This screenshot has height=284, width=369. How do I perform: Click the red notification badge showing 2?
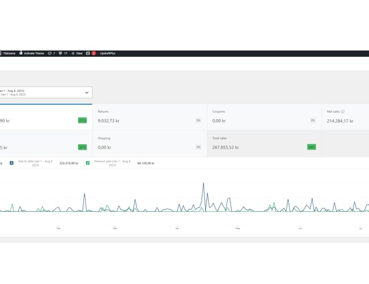tap(94, 53)
